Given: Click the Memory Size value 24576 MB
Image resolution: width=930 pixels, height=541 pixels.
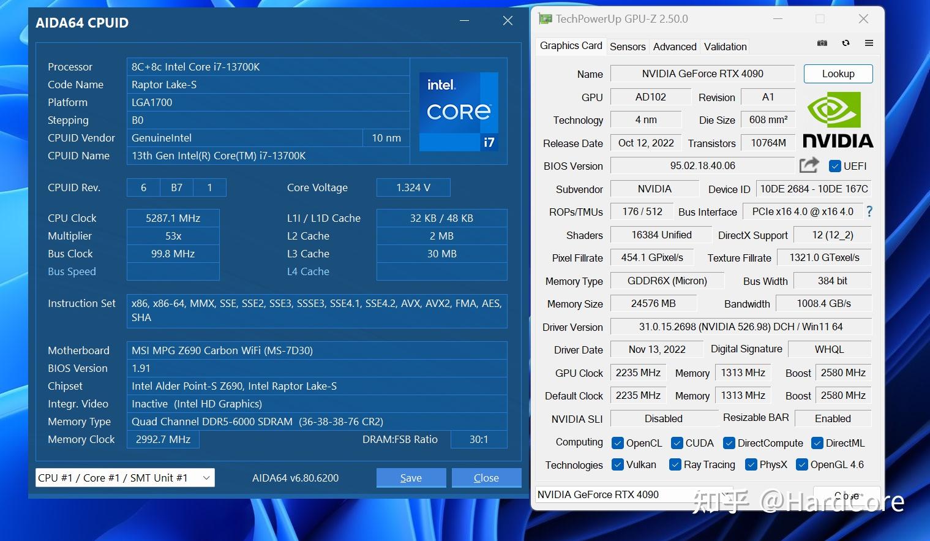Looking at the screenshot, I should 653,303.
